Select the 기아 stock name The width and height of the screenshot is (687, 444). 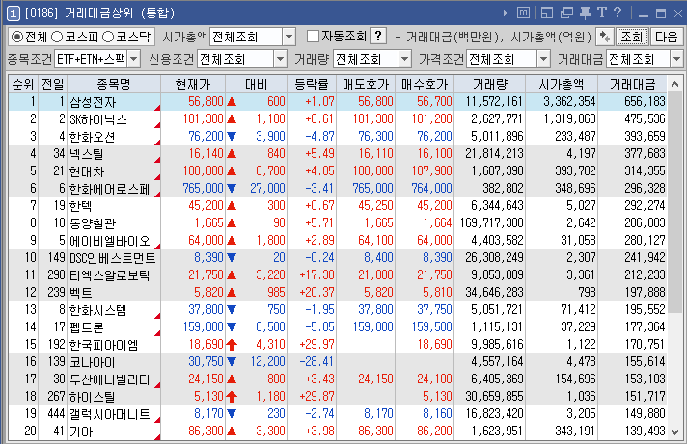point(81,431)
